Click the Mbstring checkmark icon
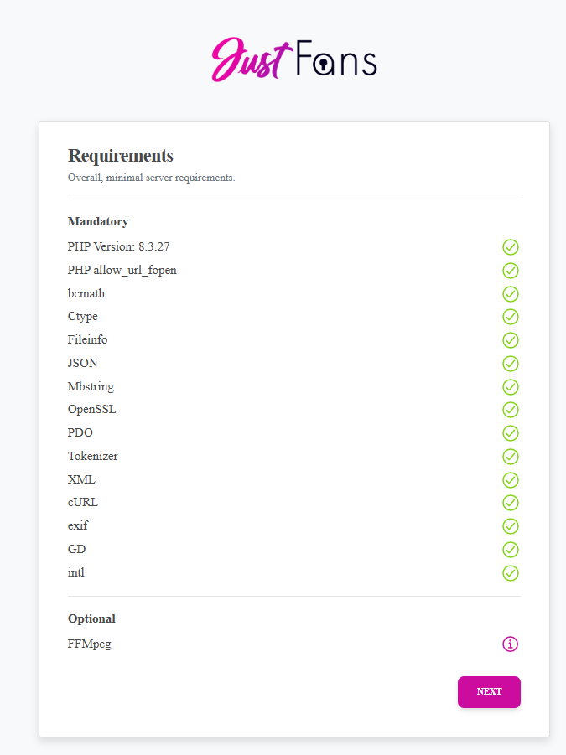566x755 pixels. 511,387
